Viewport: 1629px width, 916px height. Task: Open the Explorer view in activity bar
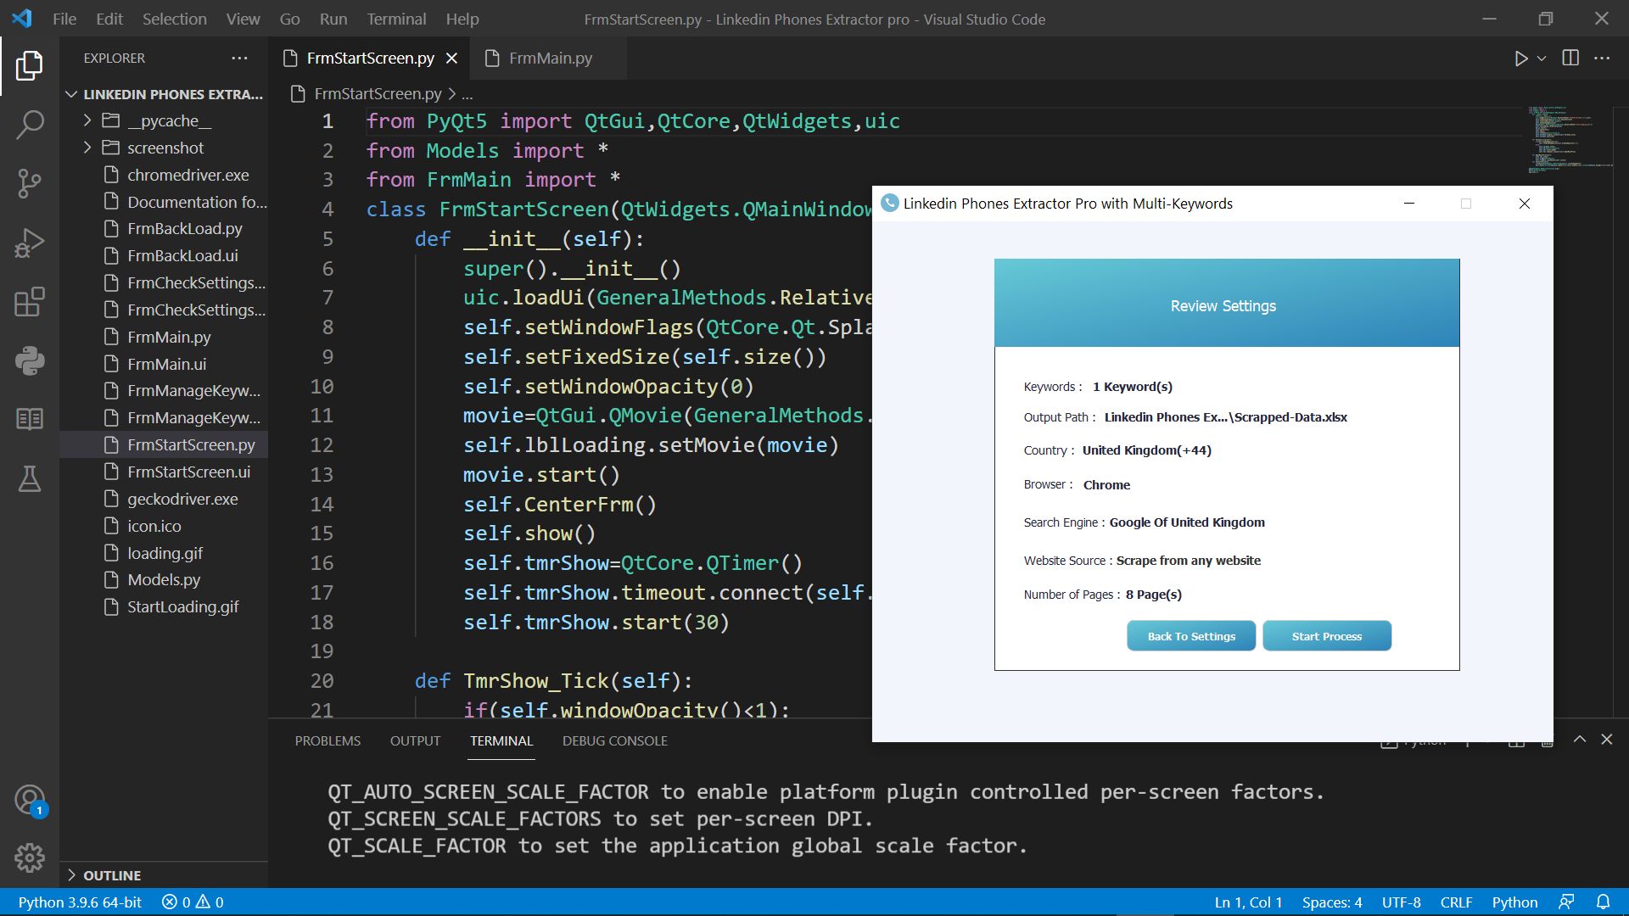(x=30, y=65)
